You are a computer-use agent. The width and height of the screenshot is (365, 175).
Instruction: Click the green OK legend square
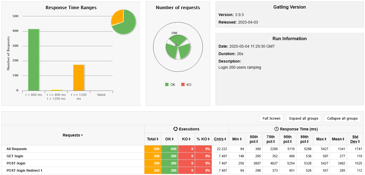click(x=167, y=84)
